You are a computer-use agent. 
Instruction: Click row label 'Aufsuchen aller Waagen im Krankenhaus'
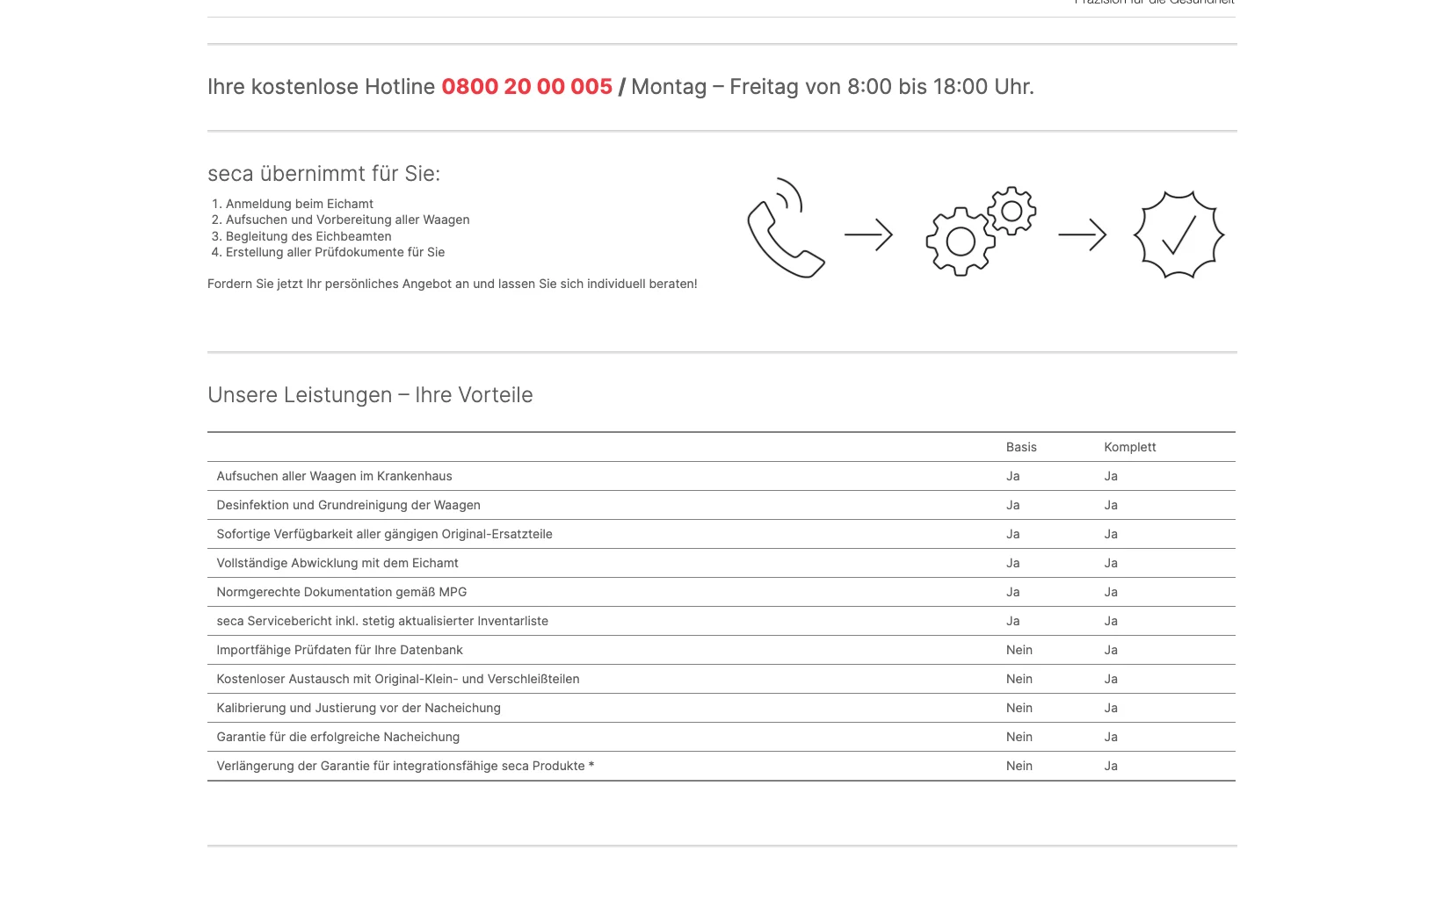coord(334,476)
